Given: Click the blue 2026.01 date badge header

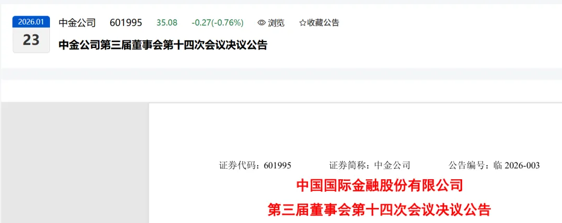Looking at the screenshot, I should 31,22.
